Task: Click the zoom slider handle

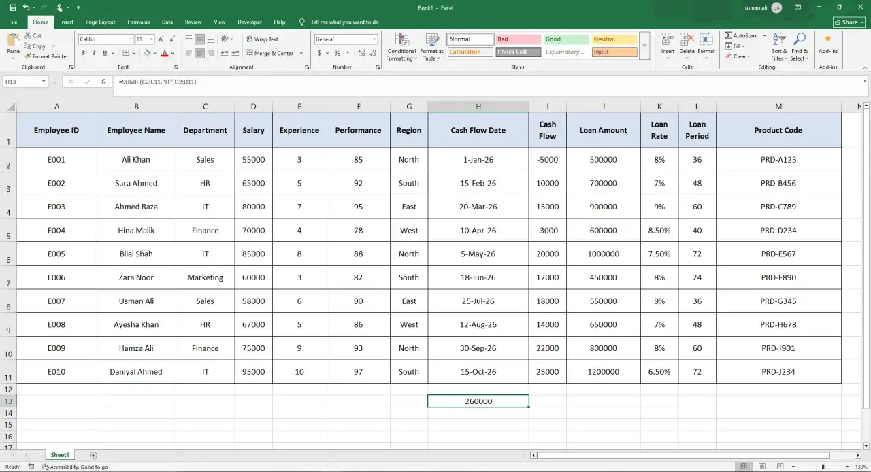Action: tap(823, 467)
